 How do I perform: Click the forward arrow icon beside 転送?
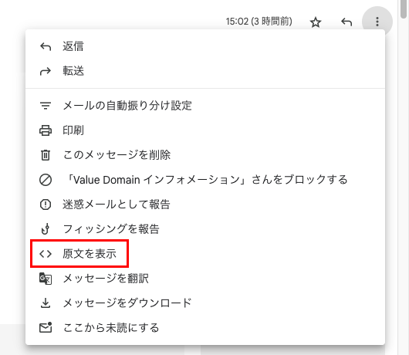point(46,71)
